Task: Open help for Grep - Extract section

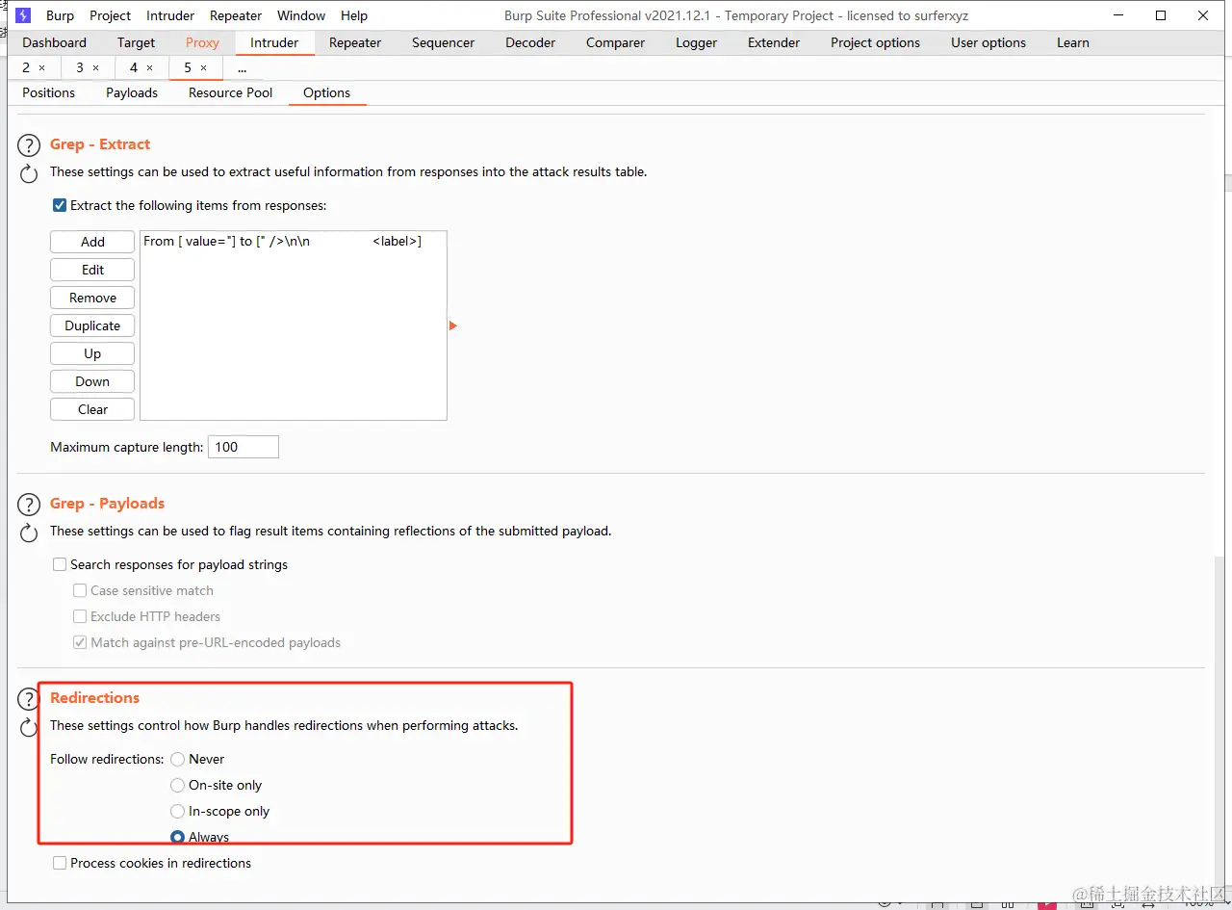Action: point(29,145)
